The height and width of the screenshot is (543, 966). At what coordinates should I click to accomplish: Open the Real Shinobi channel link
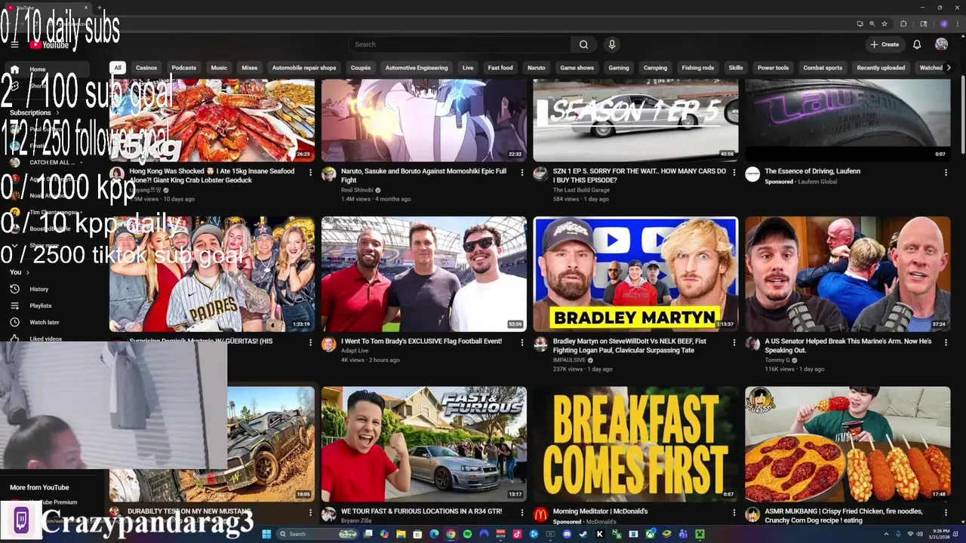[x=358, y=190]
